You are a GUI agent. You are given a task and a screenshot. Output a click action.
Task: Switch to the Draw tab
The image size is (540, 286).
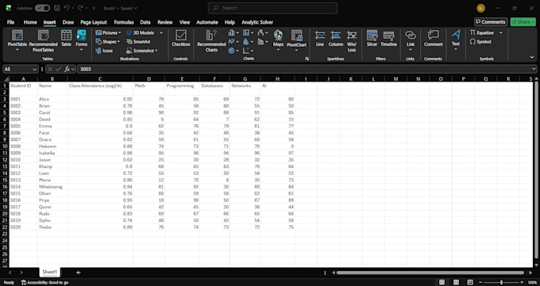[67, 22]
